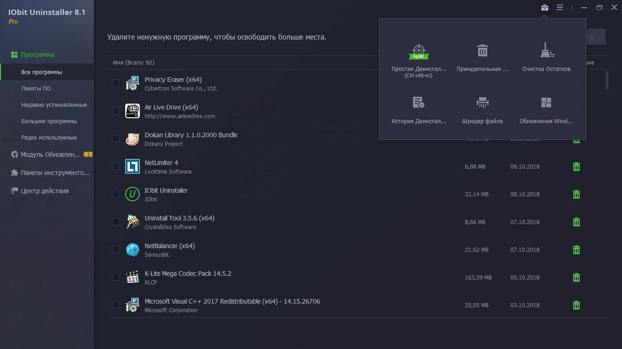The width and height of the screenshot is (622, 349).
Task: Check the IObit Uninstaller row checkbox
Action: 116,194
